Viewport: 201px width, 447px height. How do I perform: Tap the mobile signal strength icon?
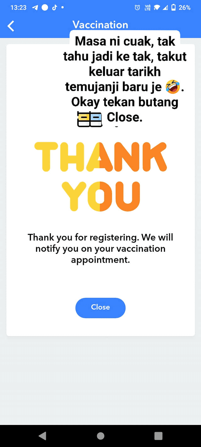click(x=165, y=8)
